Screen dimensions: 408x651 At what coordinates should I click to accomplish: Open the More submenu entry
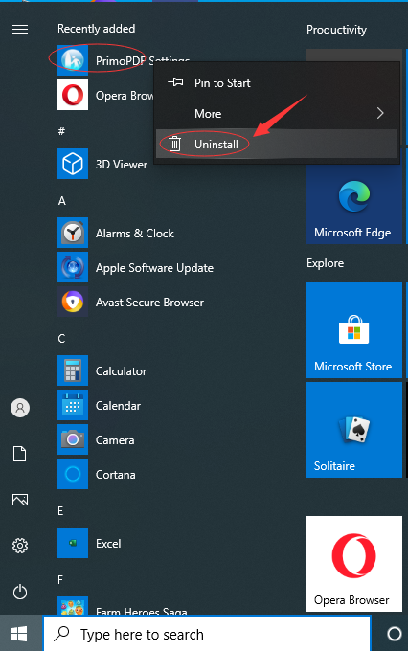277,113
